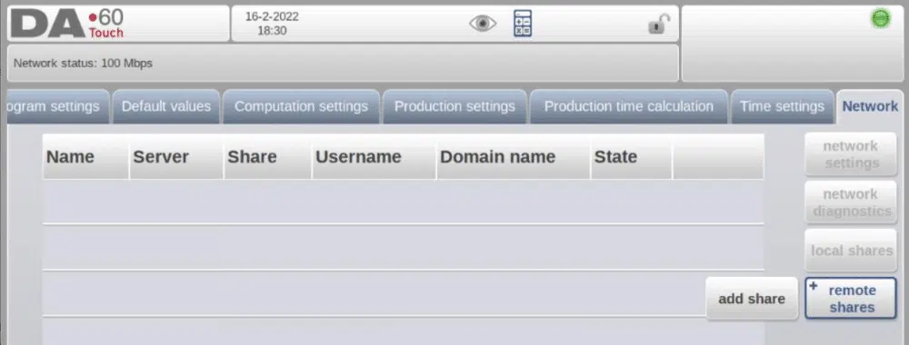Open the calculator icon
This screenshot has height=345, width=909.
523,24
